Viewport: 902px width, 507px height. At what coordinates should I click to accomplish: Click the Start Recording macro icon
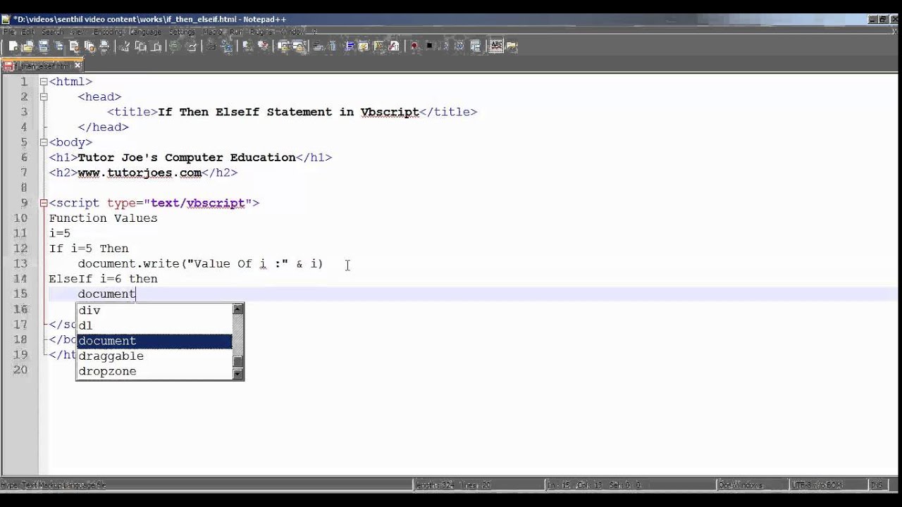pos(414,46)
